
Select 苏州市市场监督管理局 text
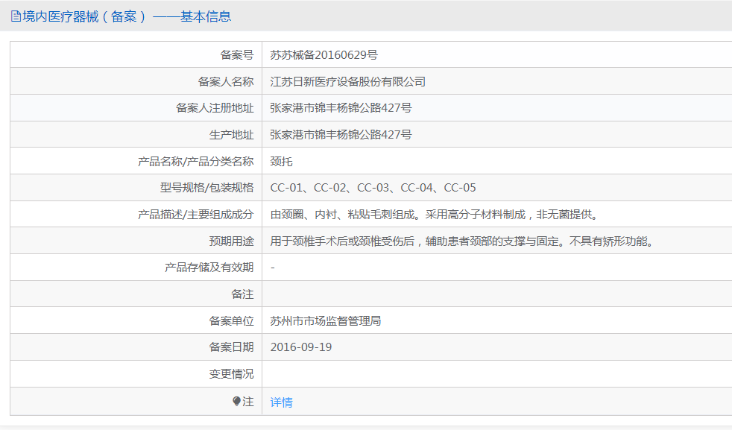326,321
